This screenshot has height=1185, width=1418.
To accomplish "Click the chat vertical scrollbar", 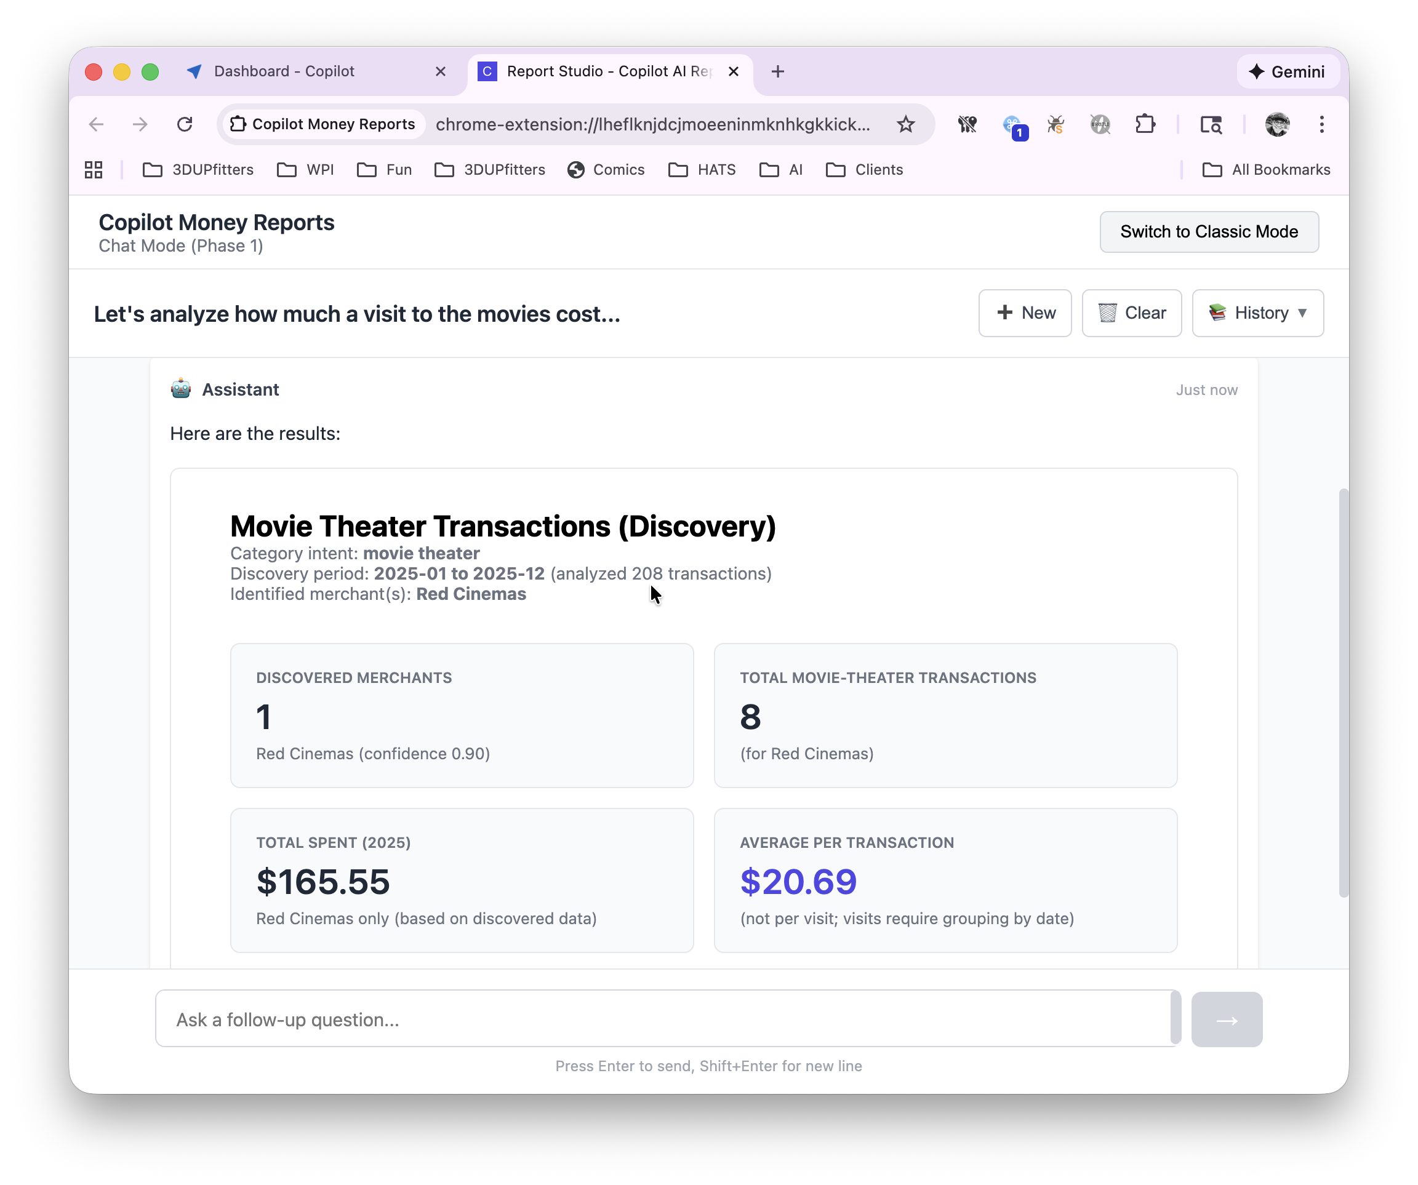I will click(1343, 692).
